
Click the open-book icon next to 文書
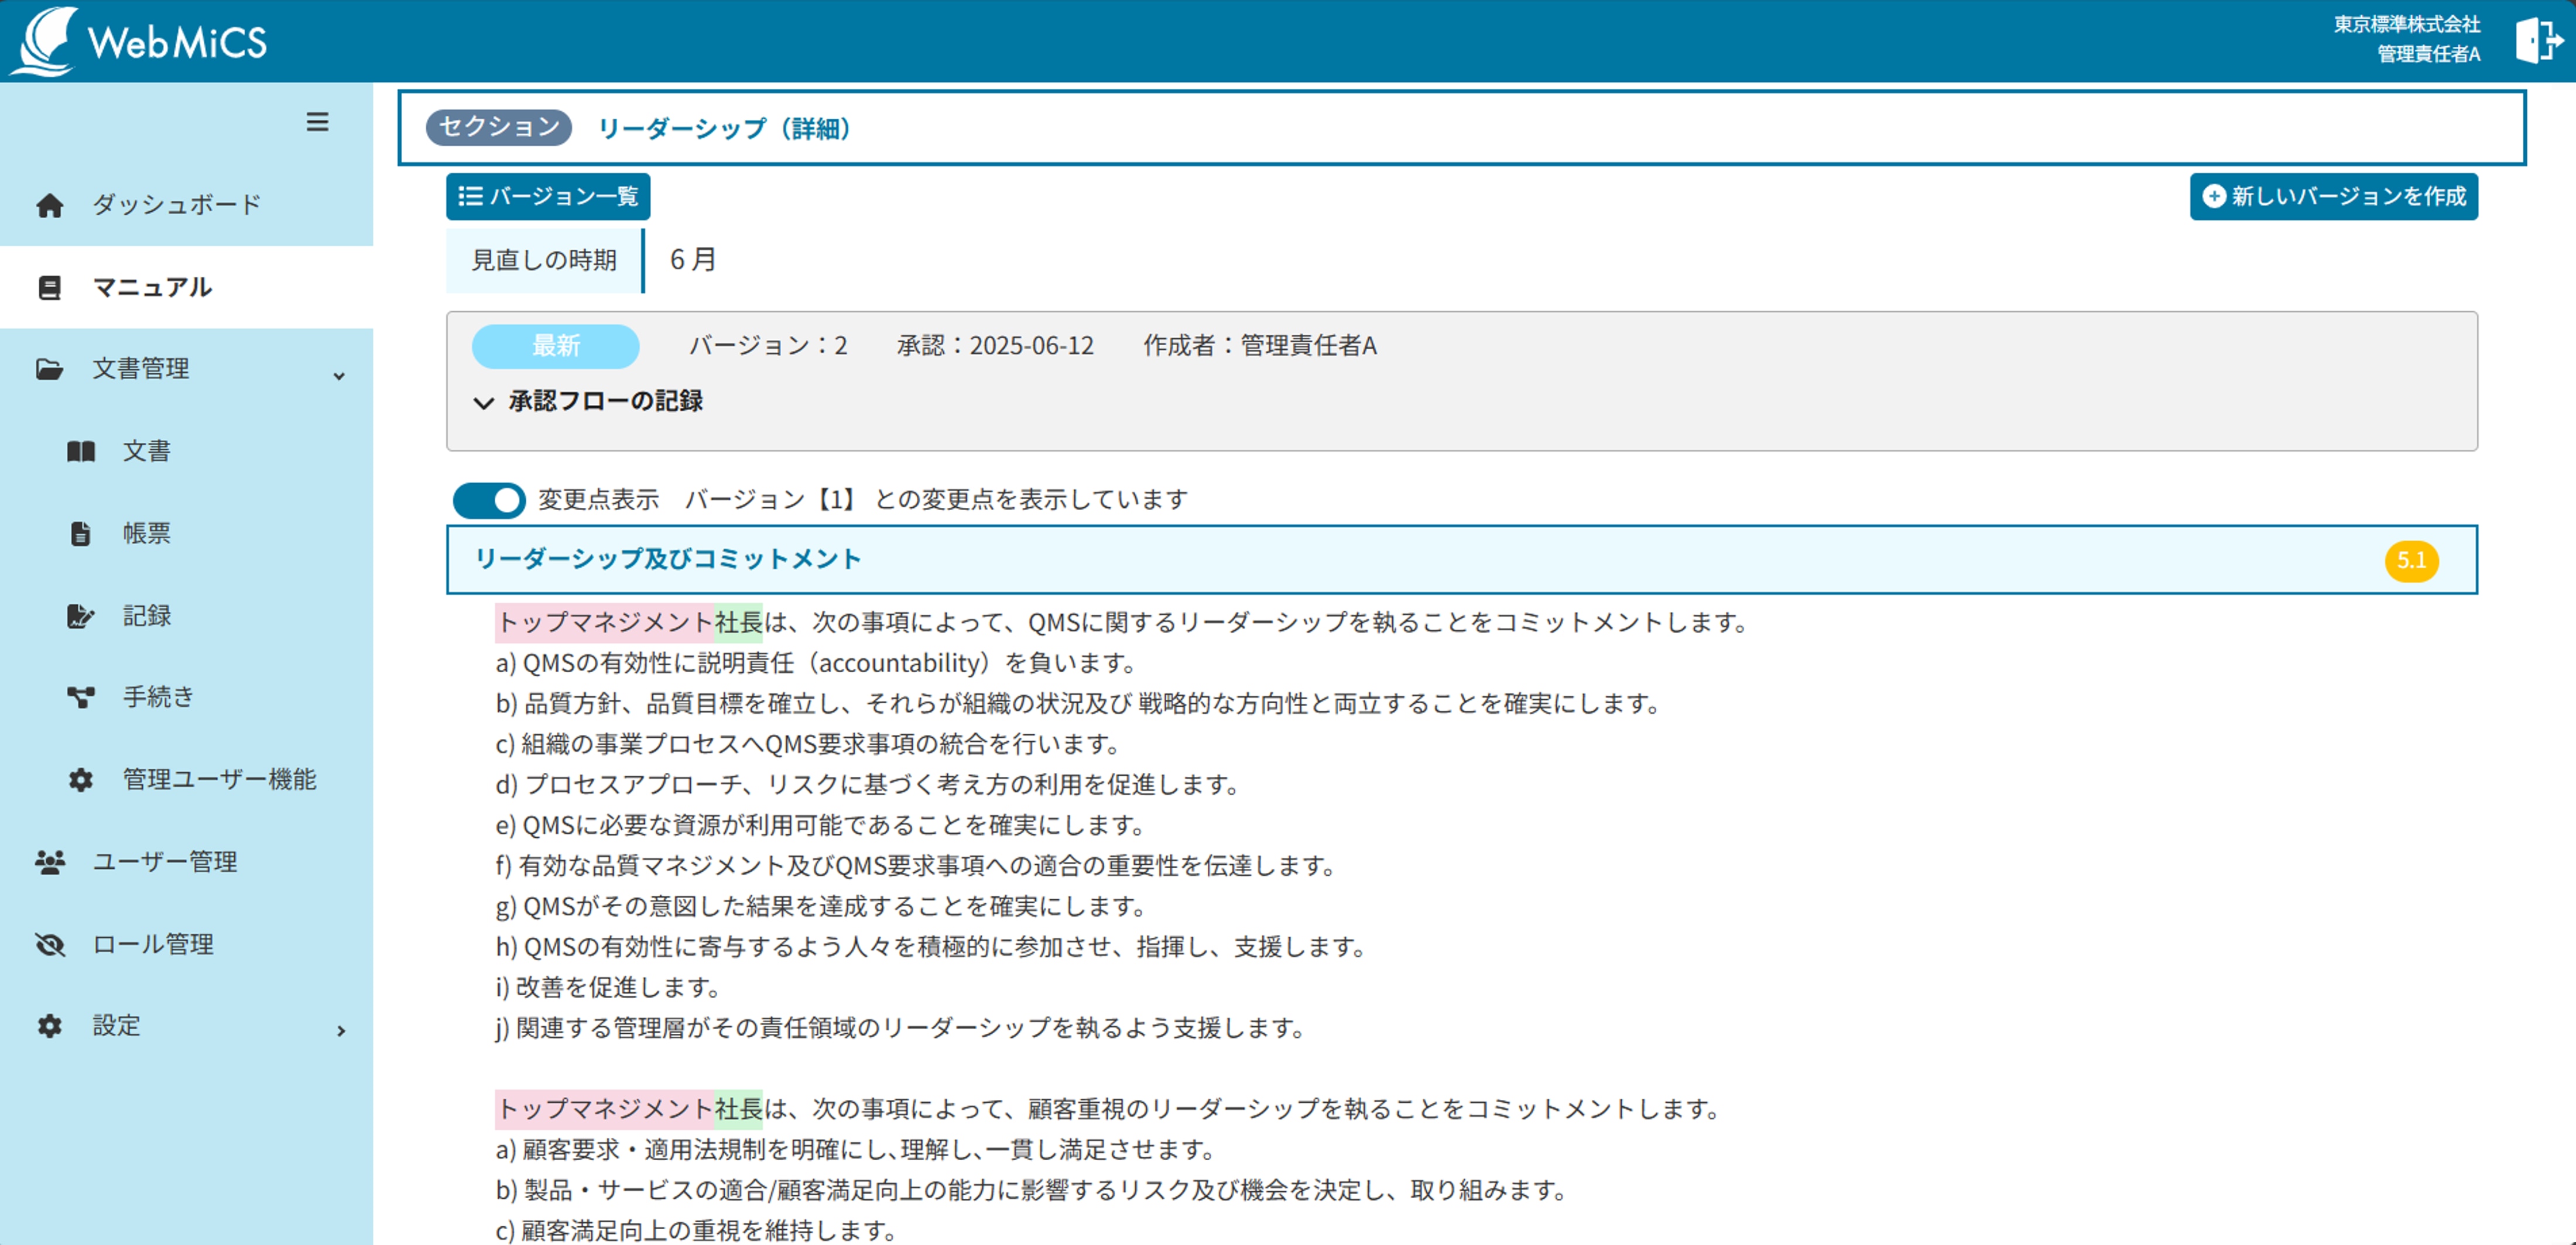click(x=81, y=452)
